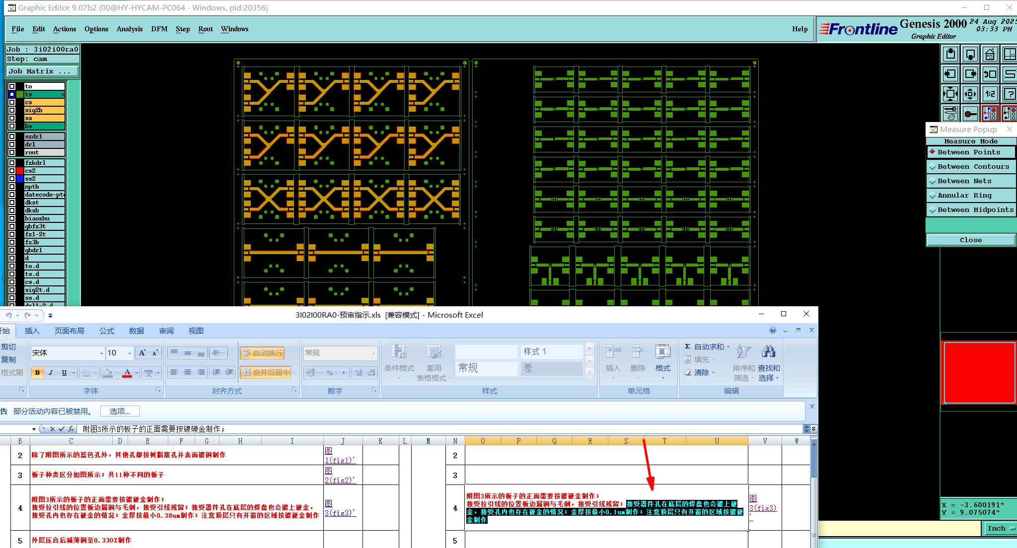Screen dimensions: 1017x548
Task: Toggle display checkbox for layer drl
Action: [12, 144]
